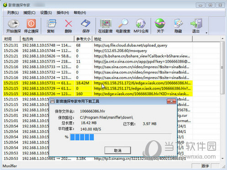Click the 隐藏 hide icon
The width and height of the screenshot is (227, 170).
178,26
